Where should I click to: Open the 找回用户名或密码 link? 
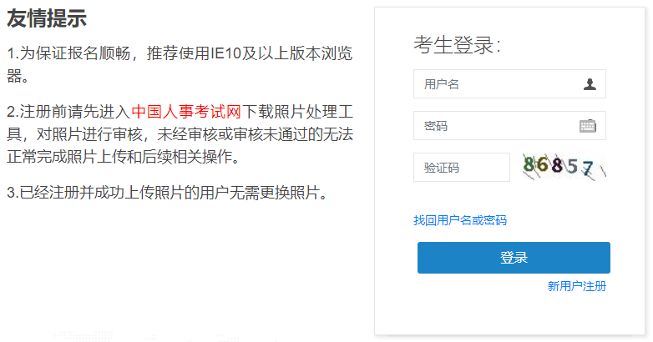(x=460, y=220)
